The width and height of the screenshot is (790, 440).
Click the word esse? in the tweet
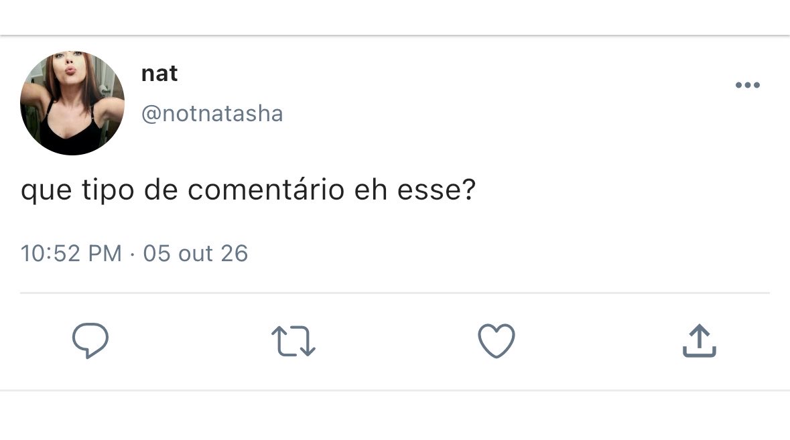coord(436,190)
